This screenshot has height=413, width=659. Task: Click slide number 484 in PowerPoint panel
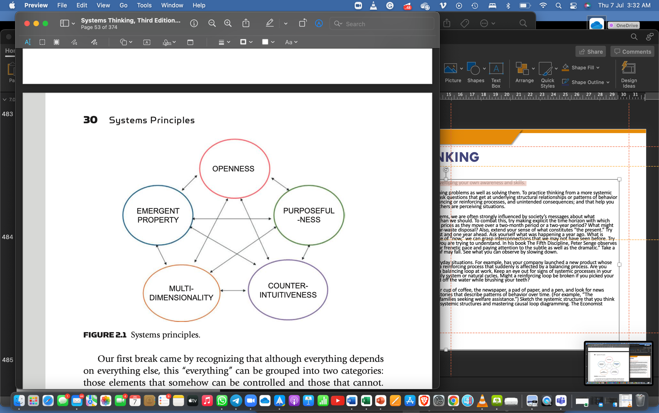[8, 237]
